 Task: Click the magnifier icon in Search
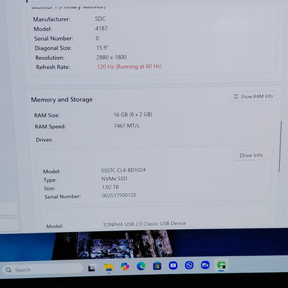(8, 270)
